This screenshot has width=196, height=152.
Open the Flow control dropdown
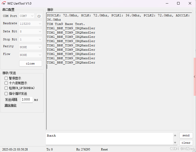click(30, 55)
